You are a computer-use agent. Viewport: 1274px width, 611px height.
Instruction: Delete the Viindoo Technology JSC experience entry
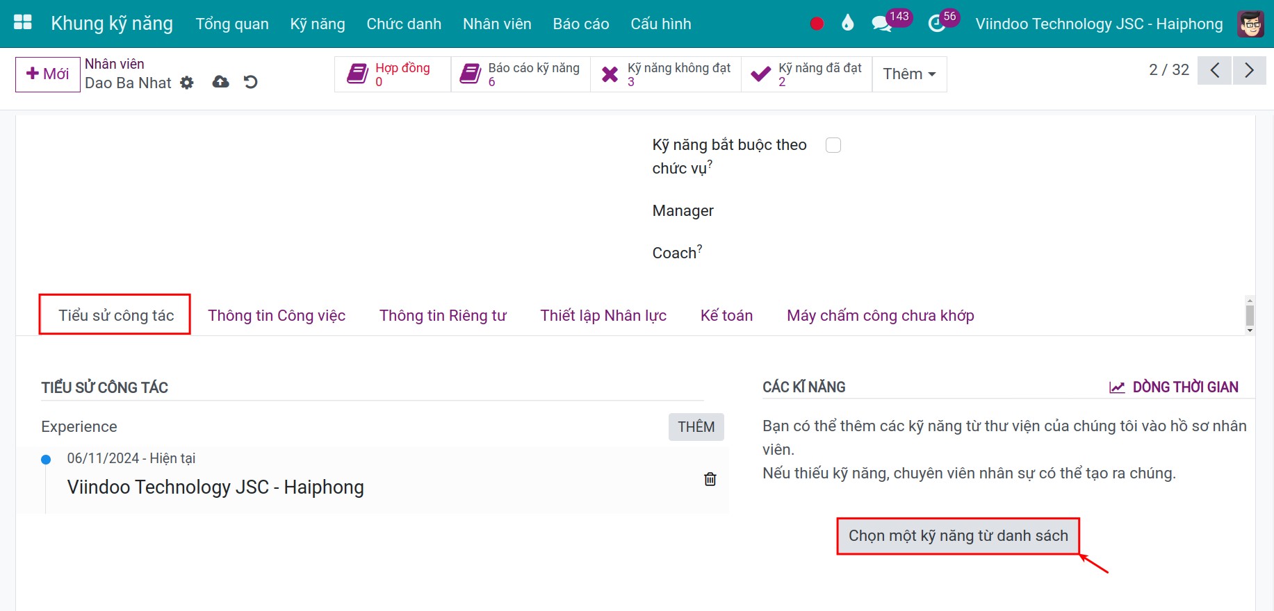point(710,479)
